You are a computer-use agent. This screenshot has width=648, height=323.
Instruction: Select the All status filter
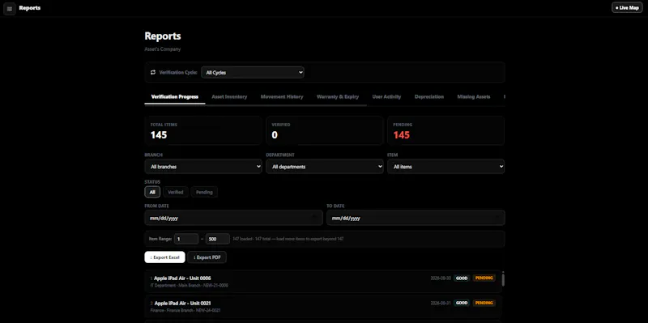152,192
